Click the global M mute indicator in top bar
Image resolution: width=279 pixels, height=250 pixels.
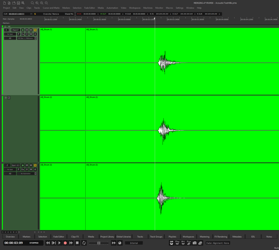[31, 14]
